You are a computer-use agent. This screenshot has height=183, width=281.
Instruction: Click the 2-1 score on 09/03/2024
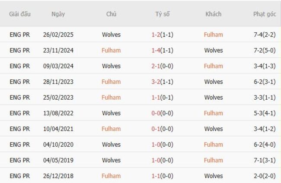pyautogui.click(x=156, y=66)
